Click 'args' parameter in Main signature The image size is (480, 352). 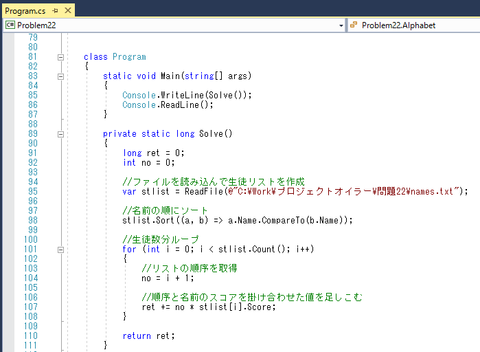238,76
